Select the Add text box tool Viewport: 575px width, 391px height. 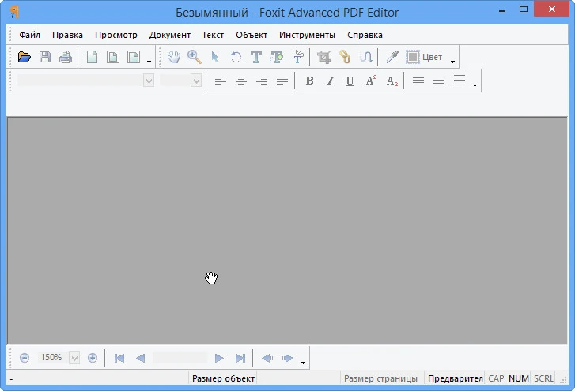tap(277, 57)
